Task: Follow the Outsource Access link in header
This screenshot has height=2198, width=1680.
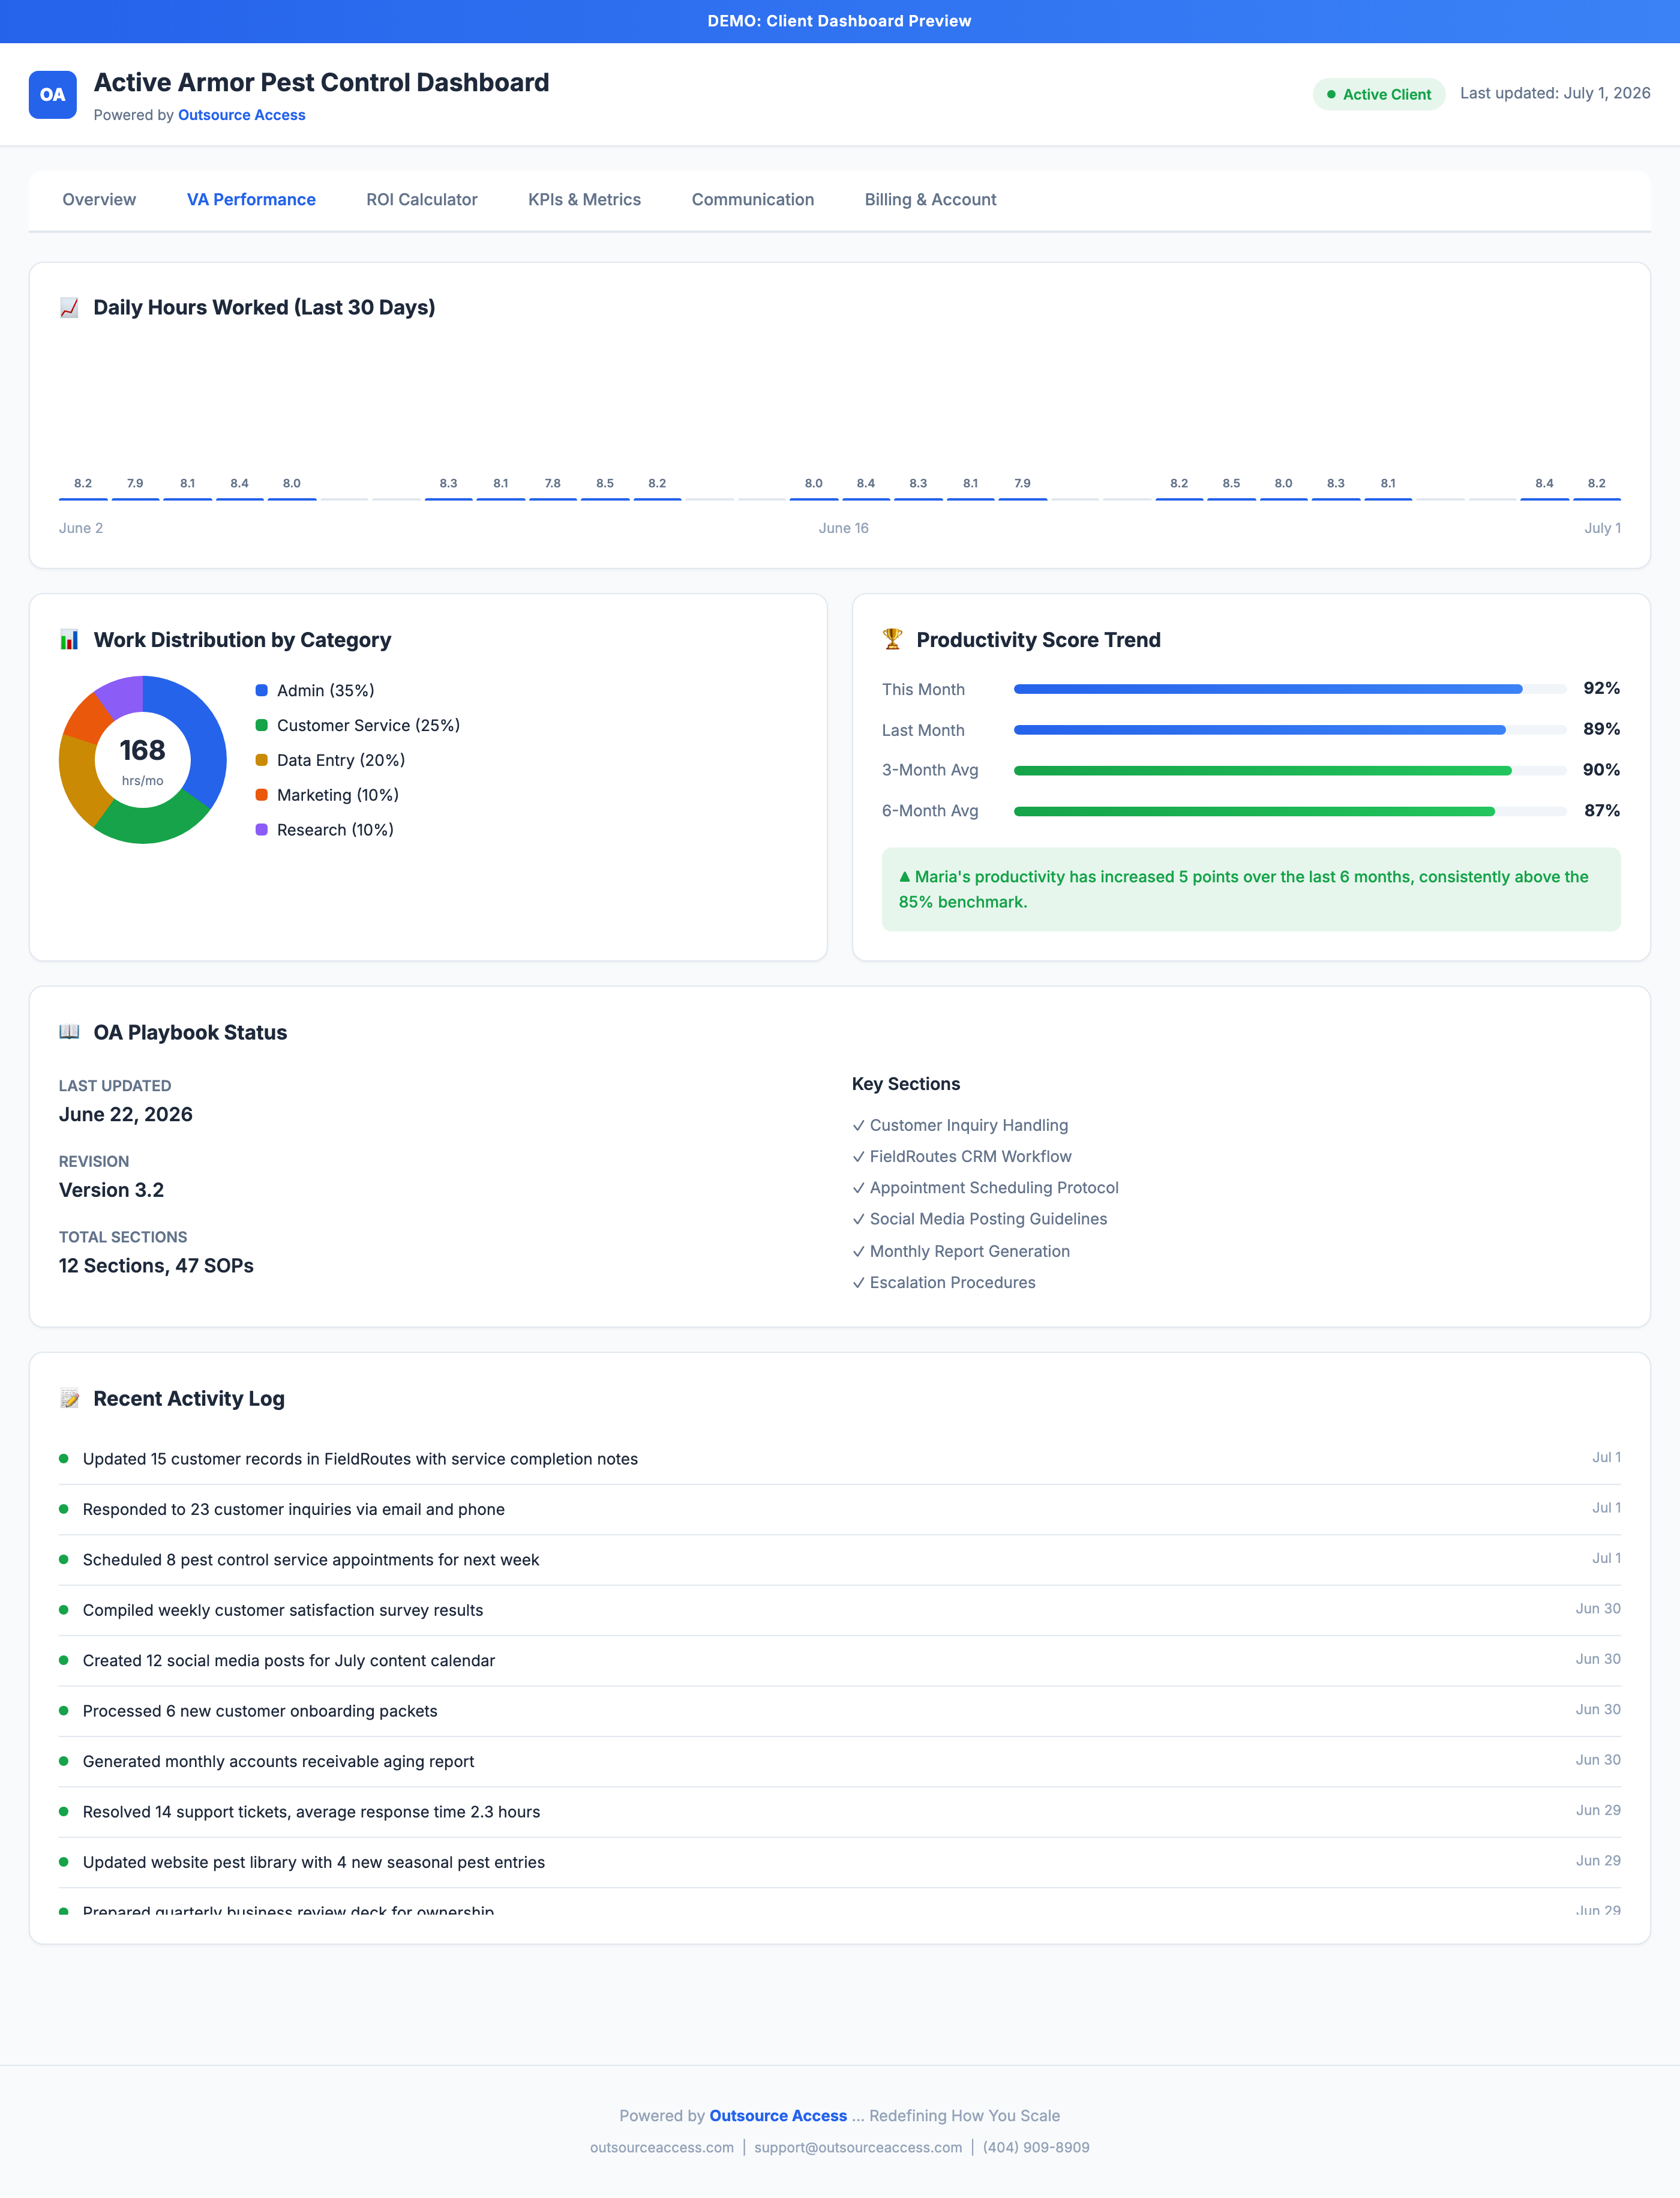Action: point(242,115)
